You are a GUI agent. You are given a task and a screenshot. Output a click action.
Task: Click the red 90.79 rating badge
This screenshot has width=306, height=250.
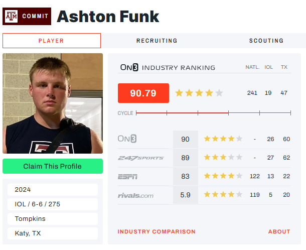[x=143, y=93]
